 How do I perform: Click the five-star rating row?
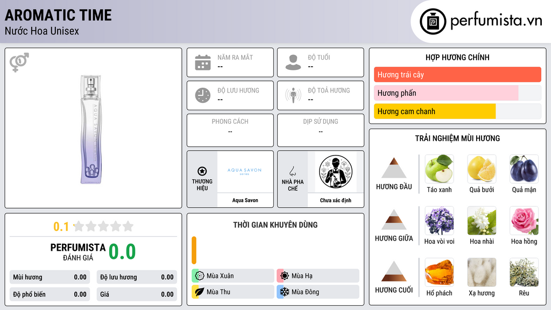pos(103,226)
